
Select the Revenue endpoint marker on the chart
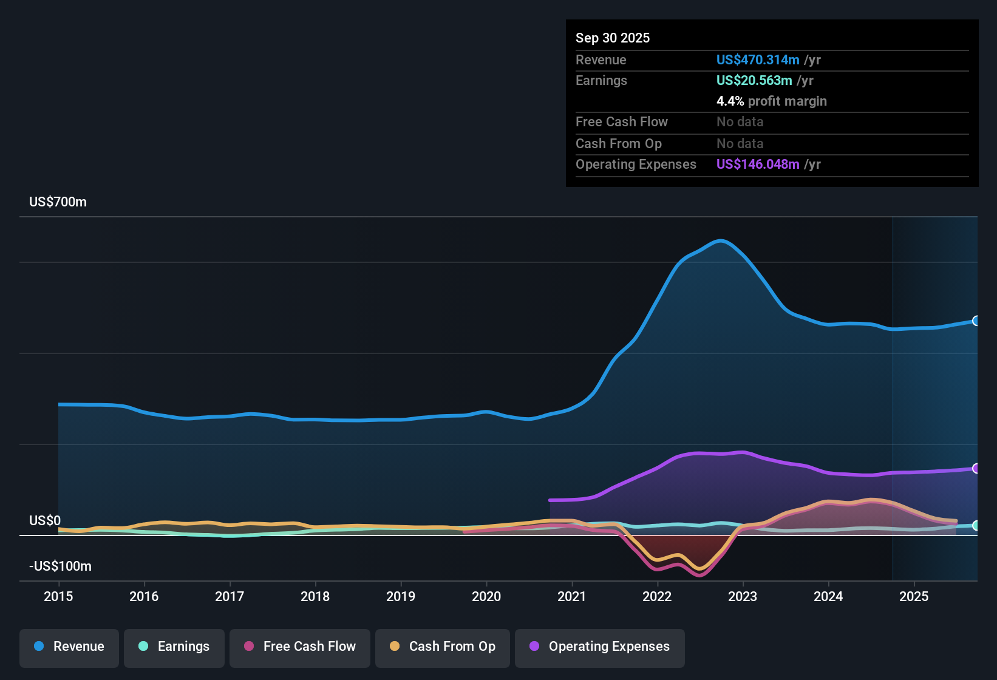click(x=976, y=321)
